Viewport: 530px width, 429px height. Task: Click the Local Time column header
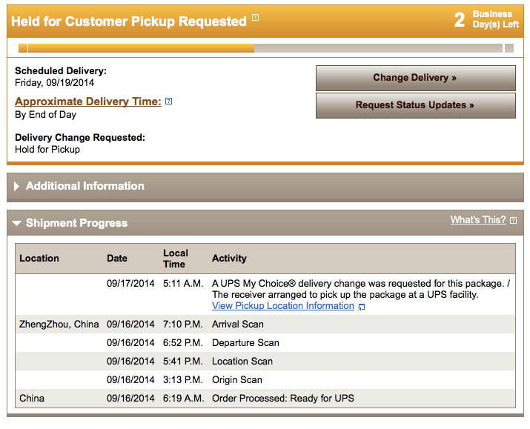point(176,259)
